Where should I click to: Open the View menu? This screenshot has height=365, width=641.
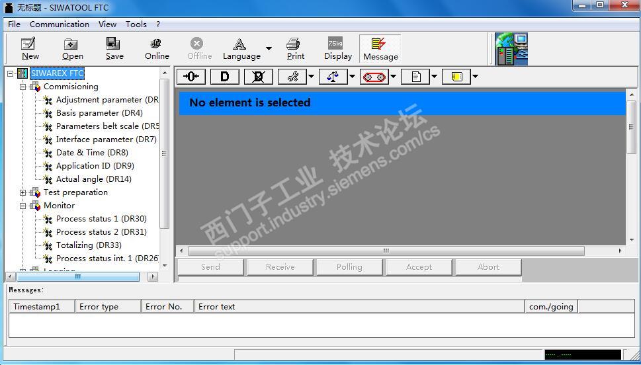click(x=108, y=24)
